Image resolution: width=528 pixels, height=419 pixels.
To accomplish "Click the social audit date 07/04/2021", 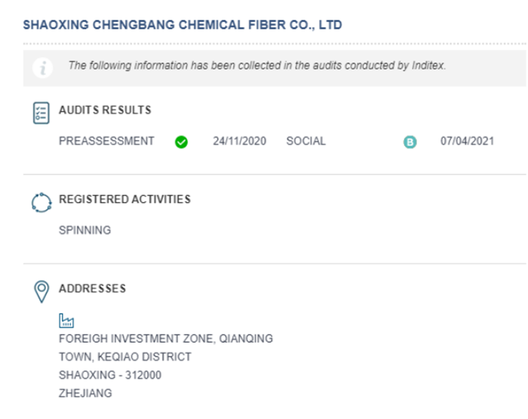I will click(x=467, y=141).
